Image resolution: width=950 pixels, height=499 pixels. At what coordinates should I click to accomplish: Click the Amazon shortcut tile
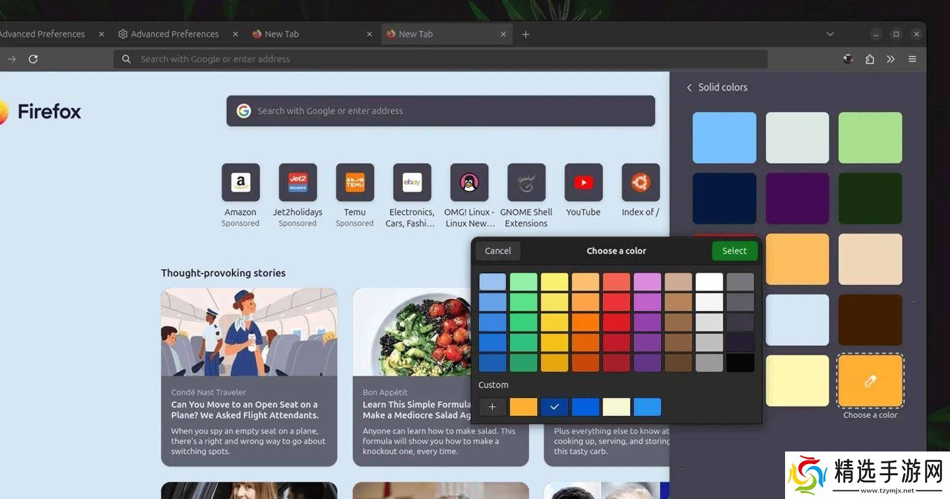coord(241,183)
